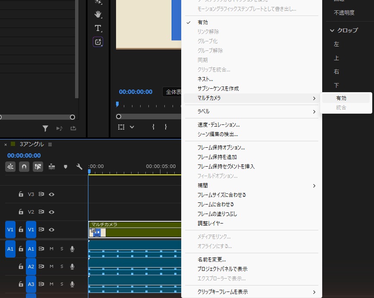374x298 pixels.
Task: Toggle sync lock for A3
Action: pyautogui.click(x=41, y=284)
